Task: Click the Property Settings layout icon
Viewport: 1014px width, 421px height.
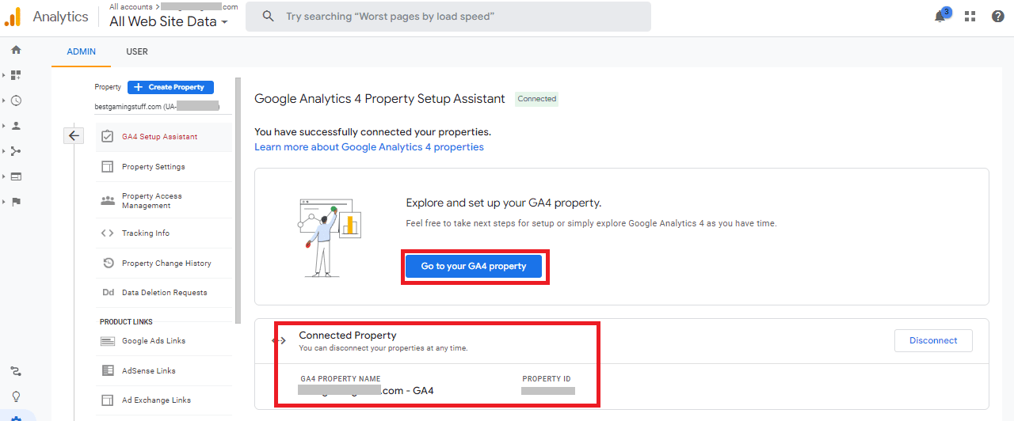Action: coord(108,166)
